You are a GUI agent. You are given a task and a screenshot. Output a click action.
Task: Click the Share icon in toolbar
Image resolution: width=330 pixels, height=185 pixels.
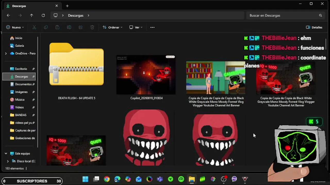click(x=81, y=27)
